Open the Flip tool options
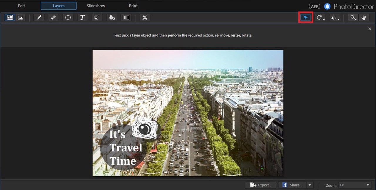This screenshot has width=376, height=190. 334,18
